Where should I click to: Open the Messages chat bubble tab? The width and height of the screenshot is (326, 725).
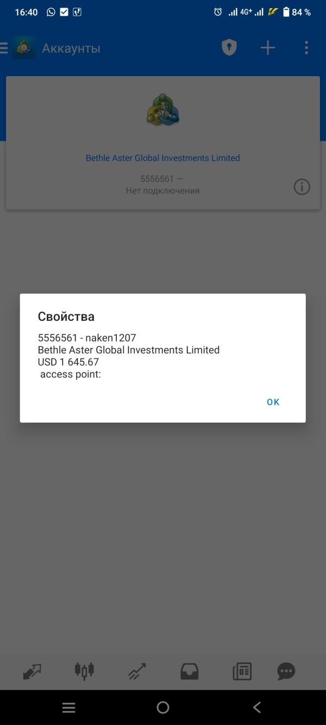coord(286,671)
